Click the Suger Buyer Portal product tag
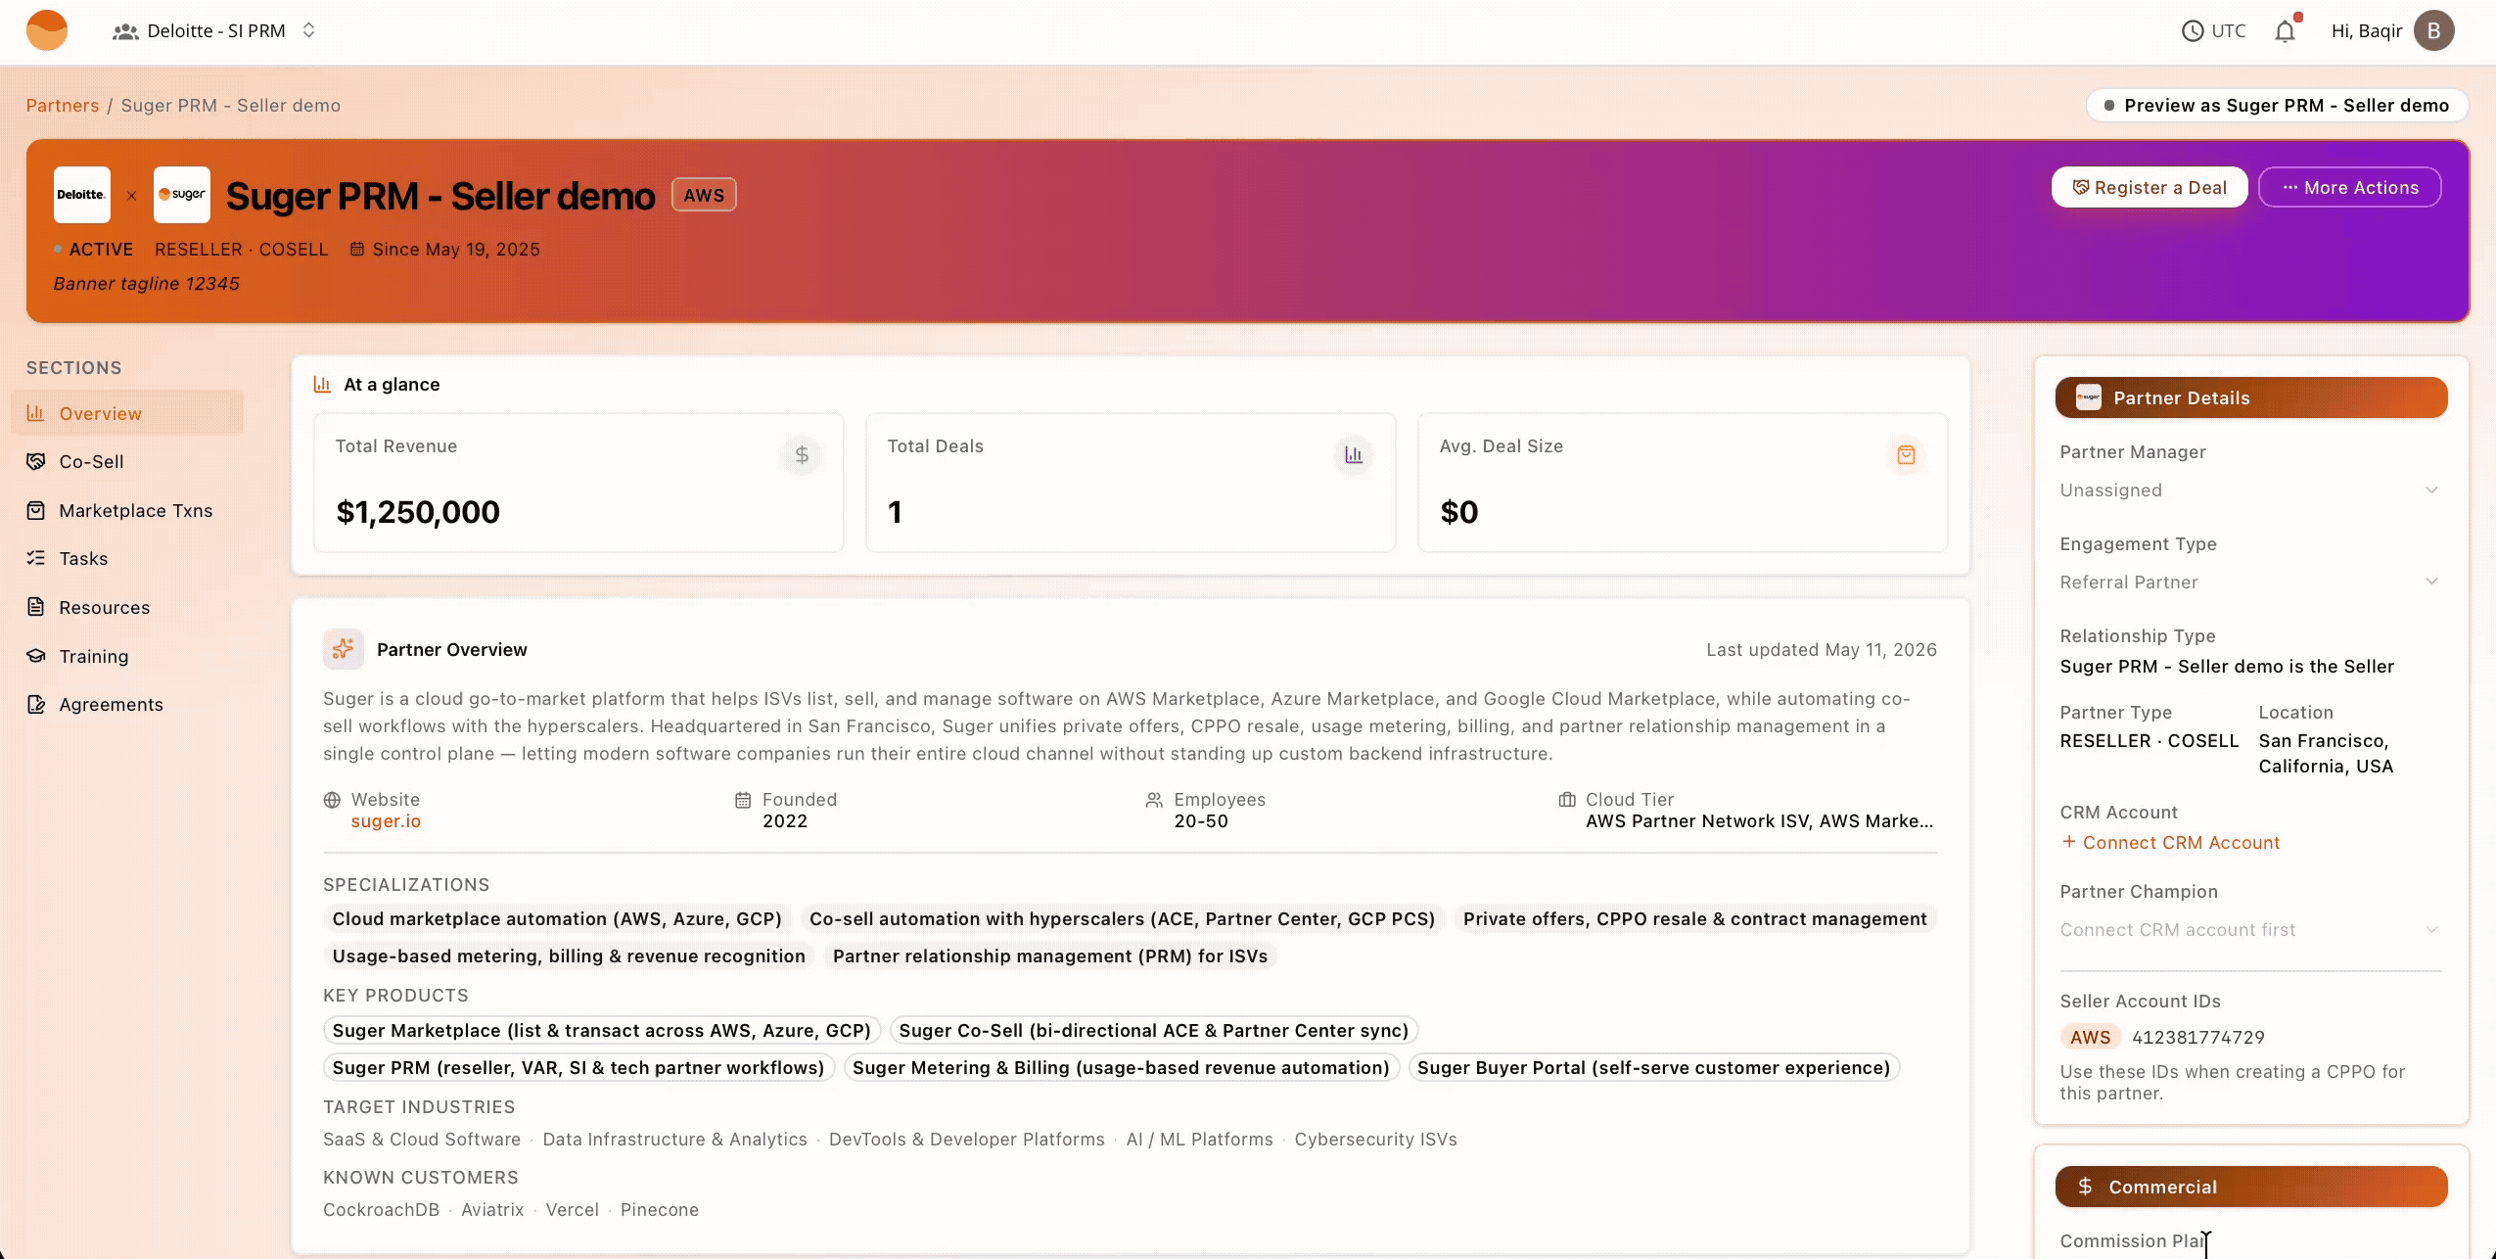2496x1259 pixels. click(1653, 1068)
